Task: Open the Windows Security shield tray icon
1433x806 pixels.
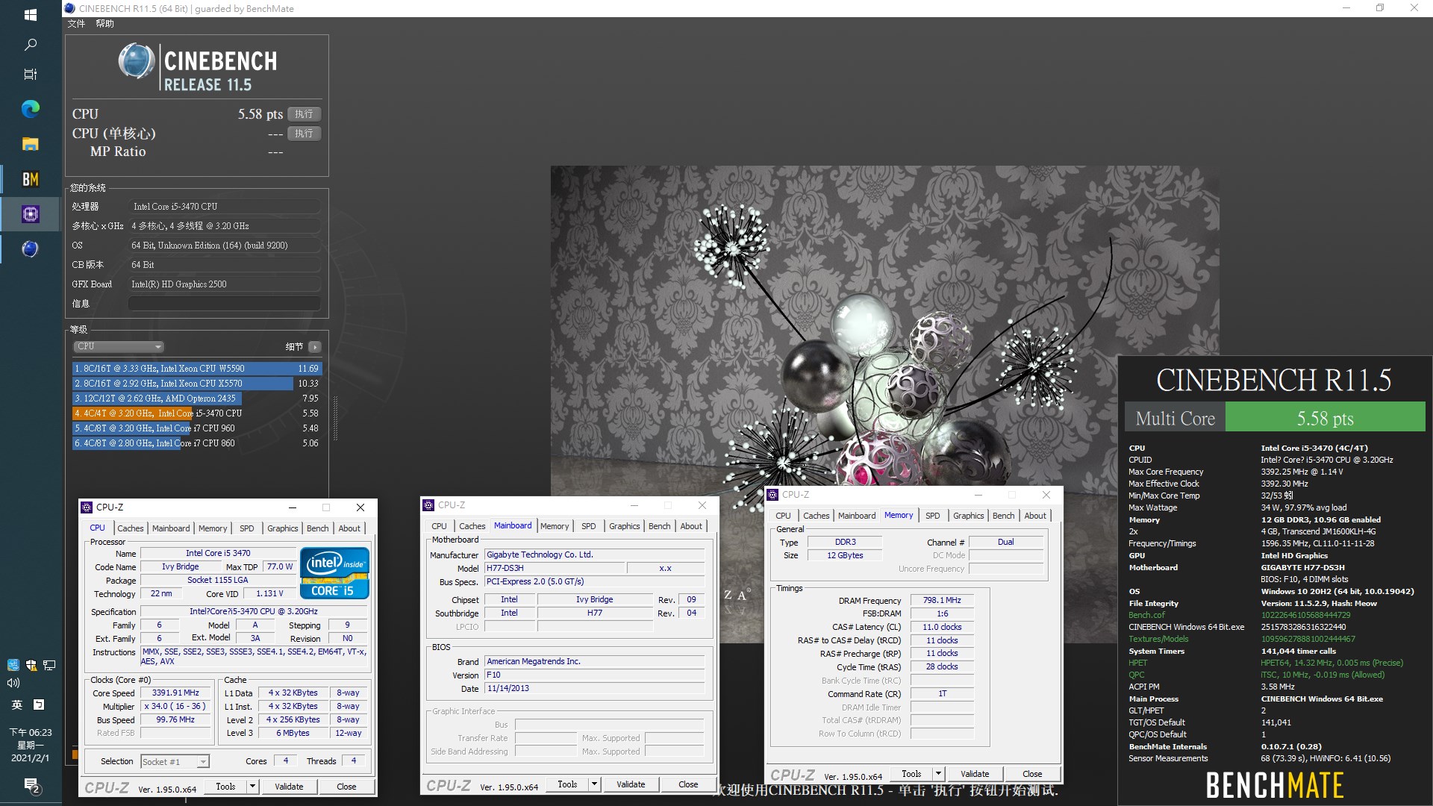Action: 31,664
